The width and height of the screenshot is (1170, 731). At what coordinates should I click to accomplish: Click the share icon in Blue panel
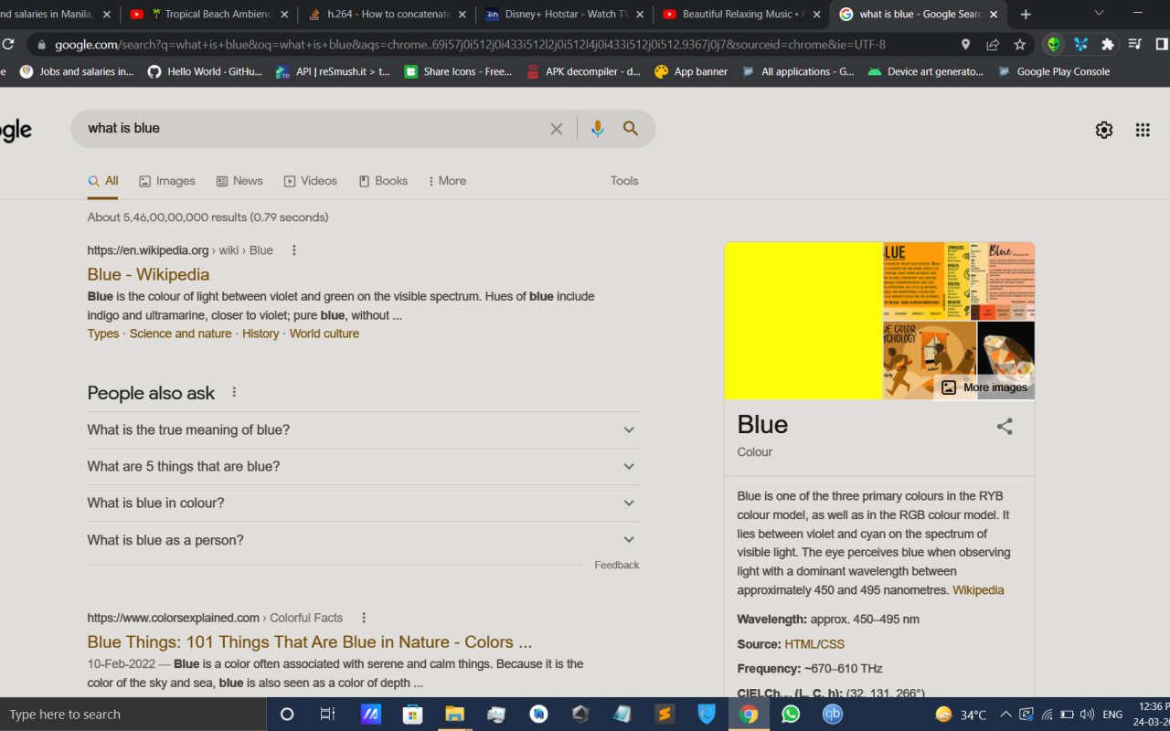pos(1005,425)
